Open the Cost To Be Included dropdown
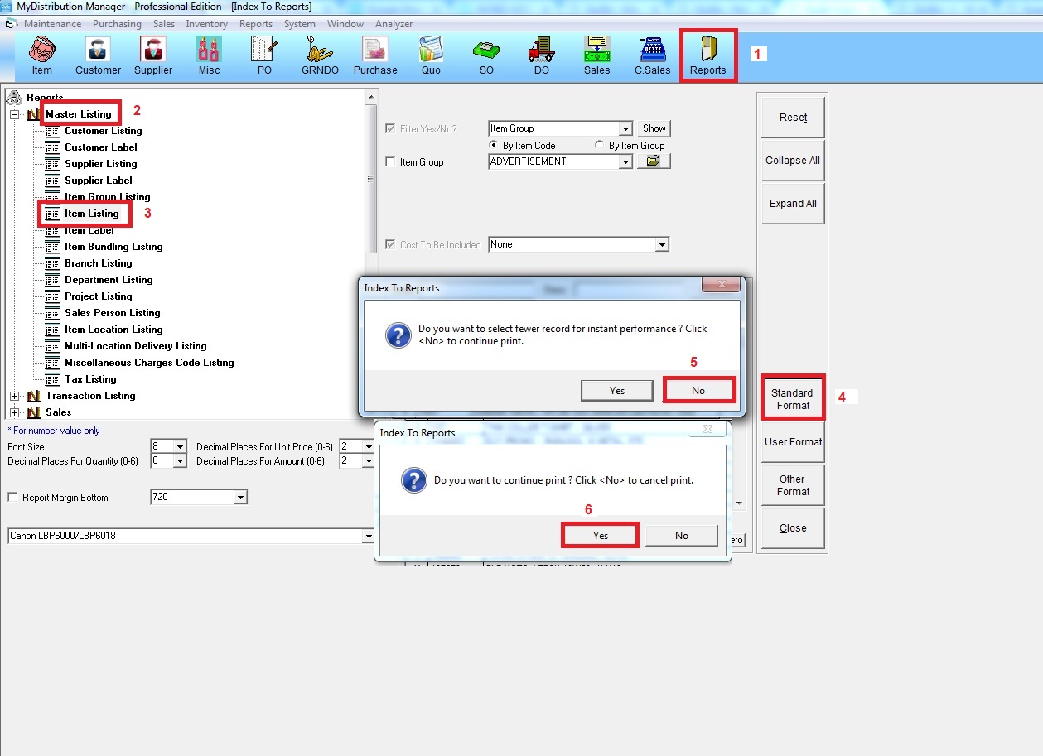The width and height of the screenshot is (1043, 756). click(661, 245)
